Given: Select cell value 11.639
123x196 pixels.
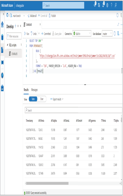Looking at the screenshot, I should [x=103, y=173].
